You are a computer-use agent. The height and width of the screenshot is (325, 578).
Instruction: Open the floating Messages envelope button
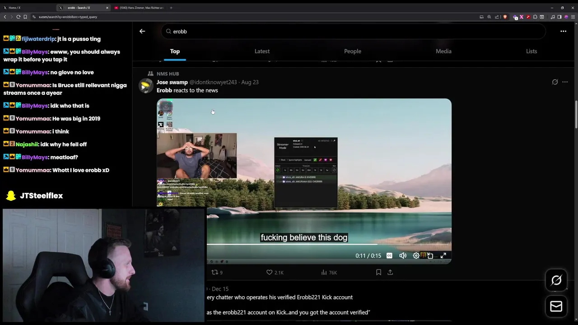click(556, 306)
